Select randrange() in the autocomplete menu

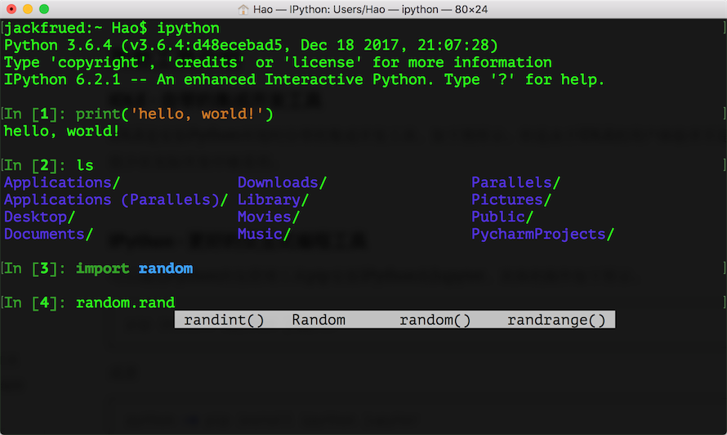point(556,321)
